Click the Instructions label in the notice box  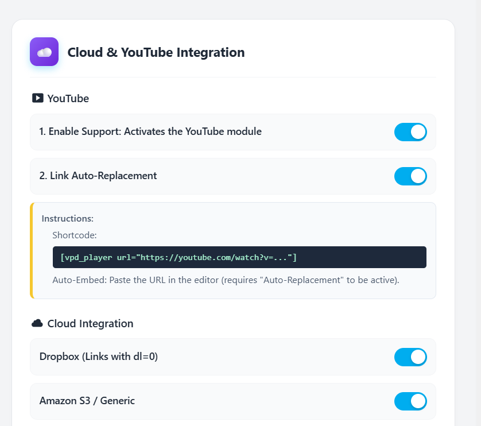(x=68, y=219)
